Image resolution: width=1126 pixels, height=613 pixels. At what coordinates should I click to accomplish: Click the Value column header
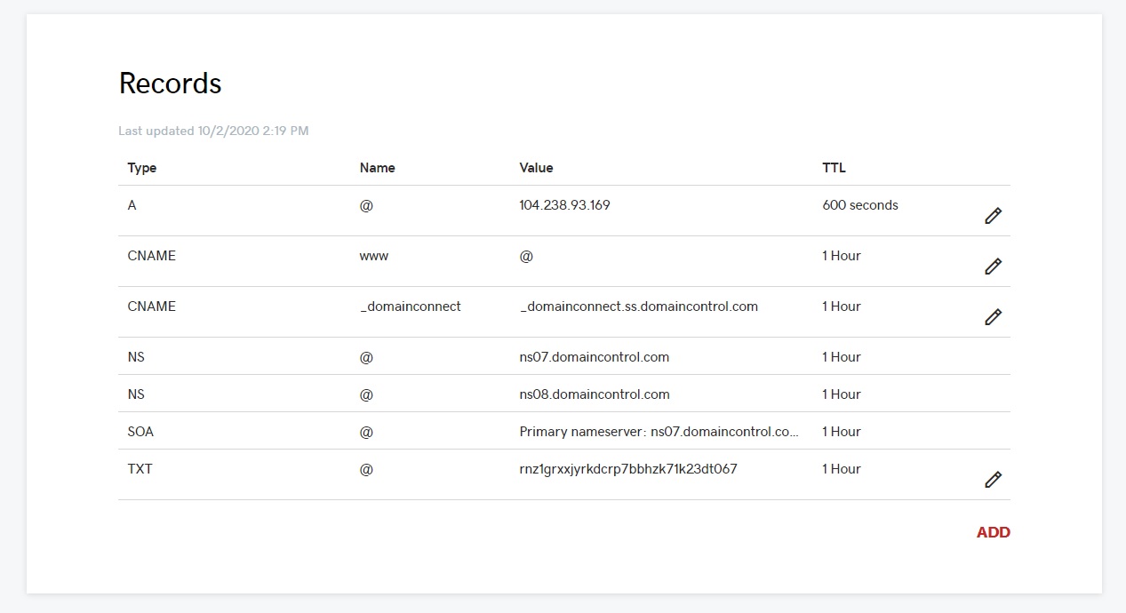tap(536, 168)
